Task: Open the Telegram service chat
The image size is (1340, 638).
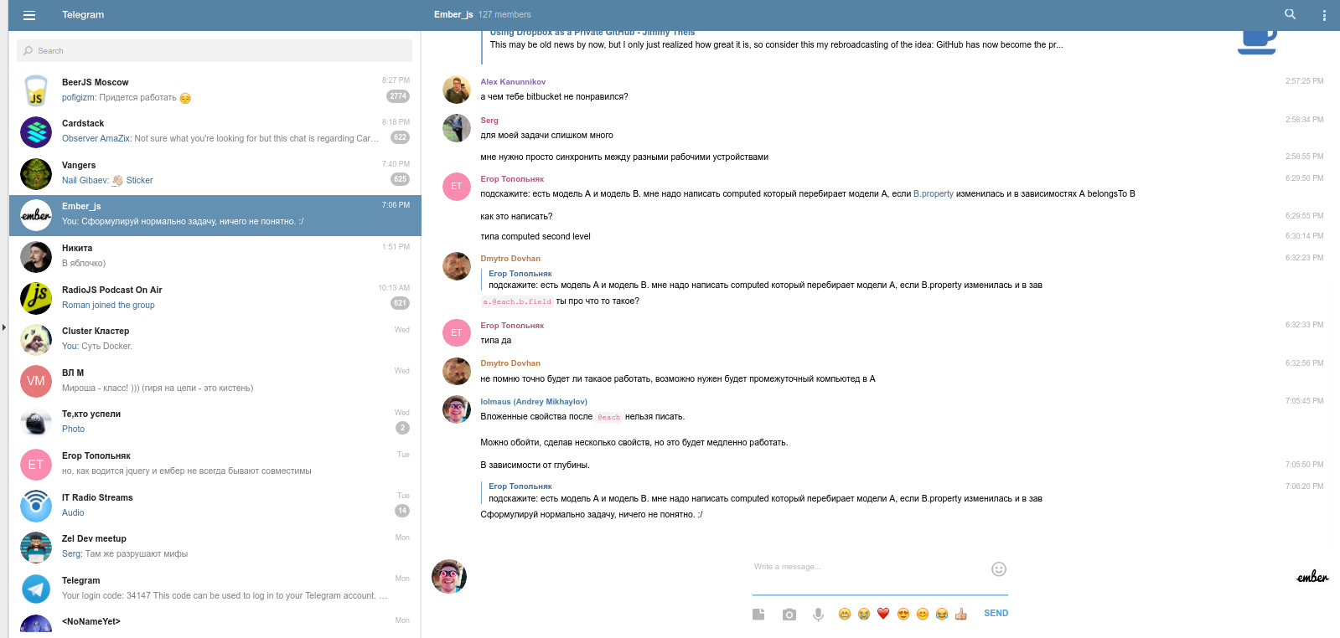Action: pos(215,589)
